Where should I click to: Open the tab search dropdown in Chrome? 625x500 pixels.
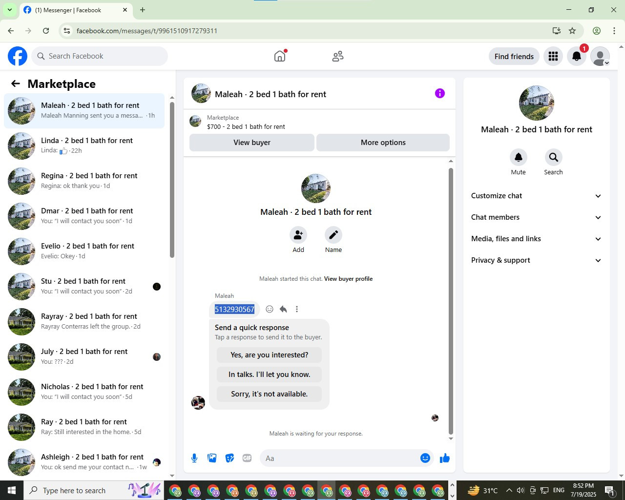tap(9, 10)
